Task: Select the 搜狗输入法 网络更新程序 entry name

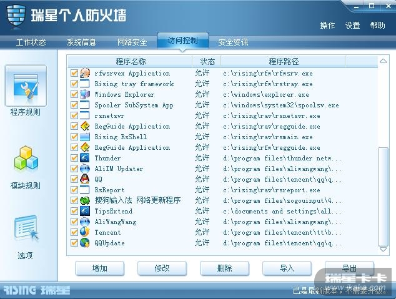Action: point(137,200)
